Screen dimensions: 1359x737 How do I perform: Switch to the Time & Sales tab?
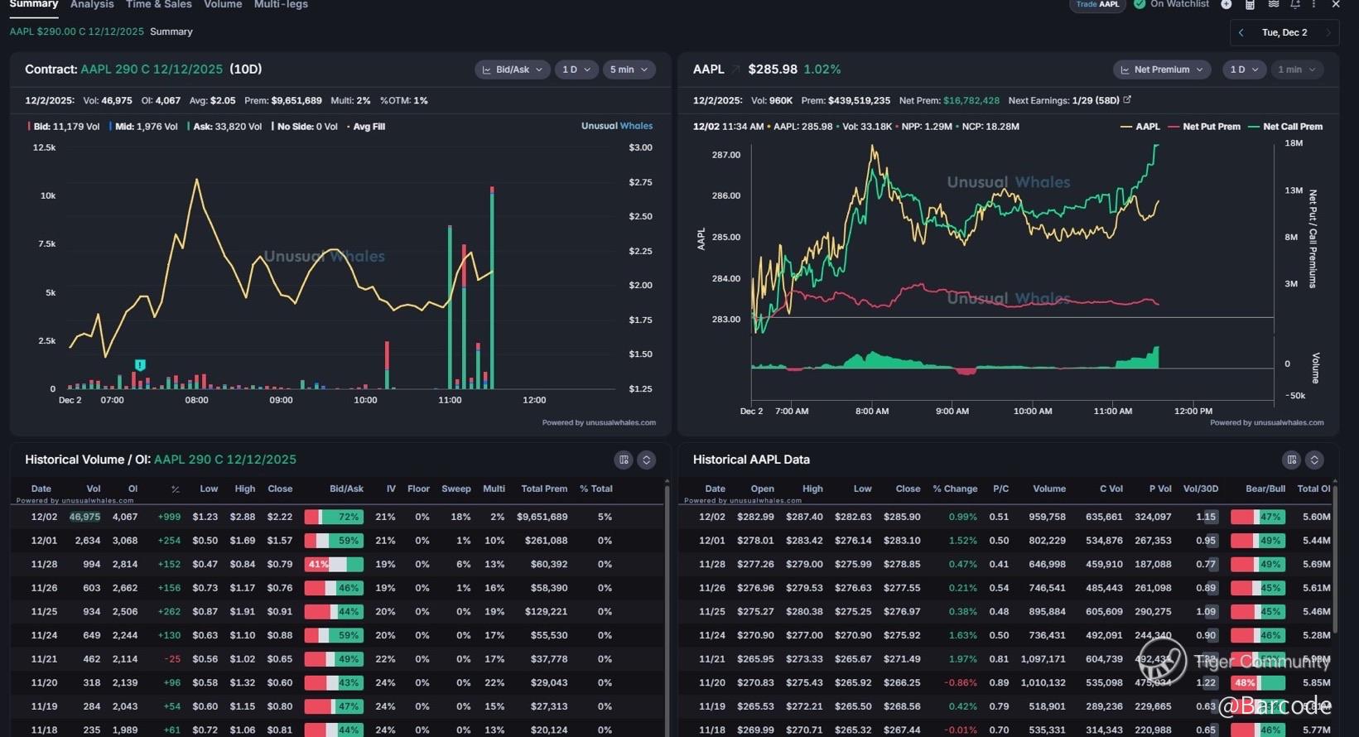click(158, 5)
